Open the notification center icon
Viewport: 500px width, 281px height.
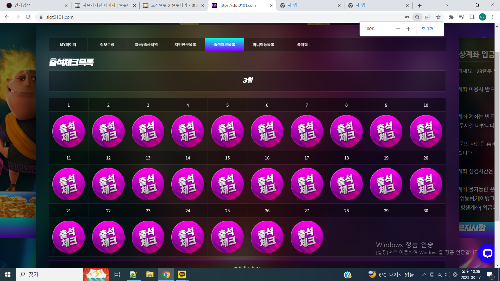[x=490, y=274]
